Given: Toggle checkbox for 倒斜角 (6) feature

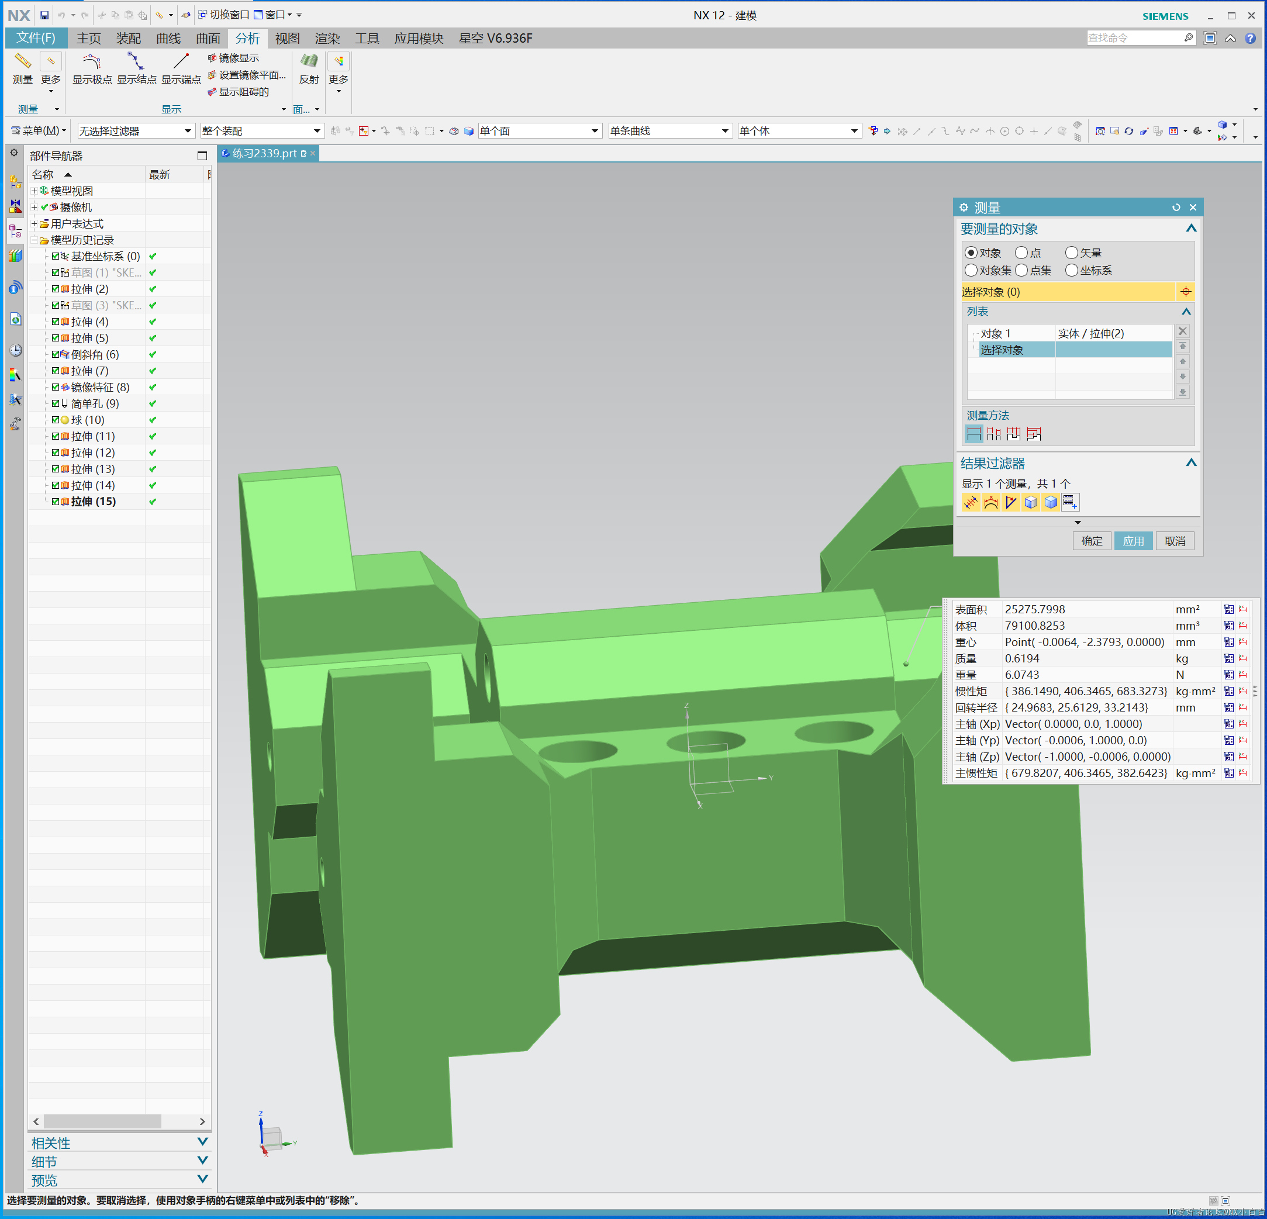Looking at the screenshot, I should tap(56, 354).
